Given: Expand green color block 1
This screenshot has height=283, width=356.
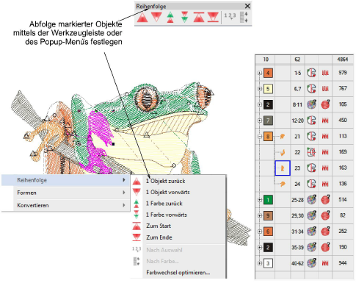Looking at the screenshot, I should click(260, 200).
